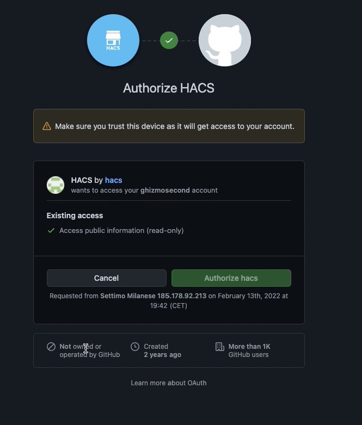Click the Authorize HACS heading

point(169,88)
